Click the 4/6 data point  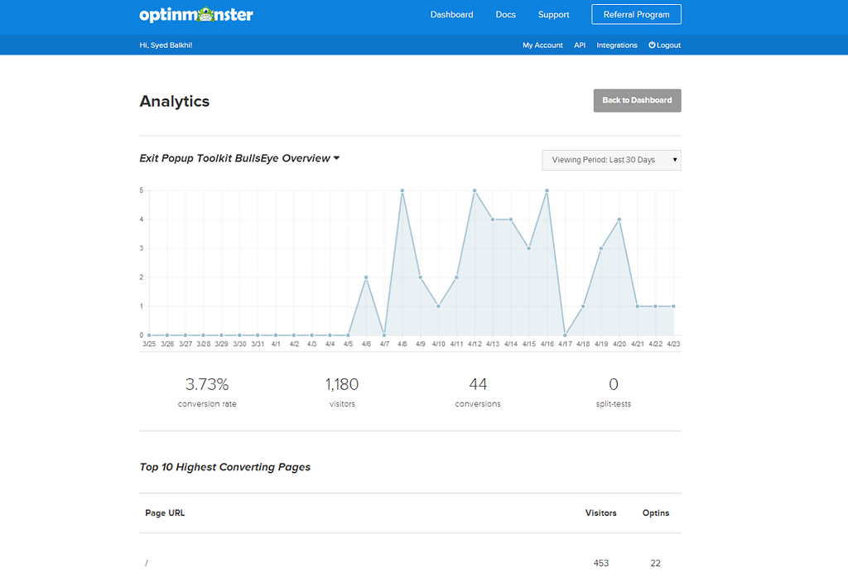click(366, 277)
